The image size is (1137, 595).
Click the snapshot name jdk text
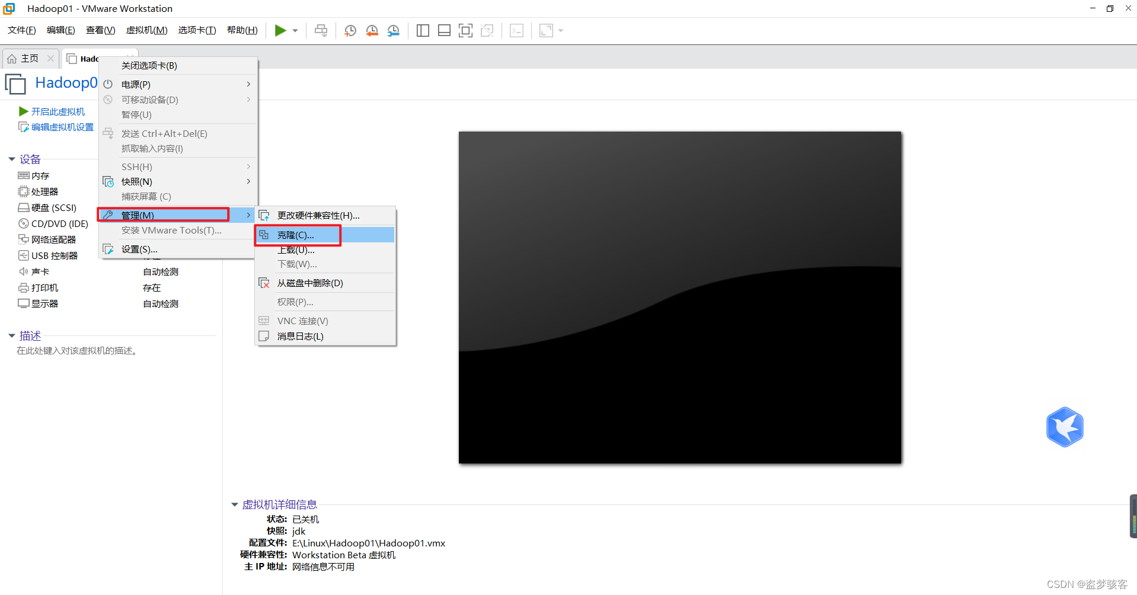299,531
